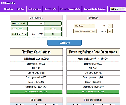Screen dimensions: 126x105
Task: Click the blue Calculate button
Action: tap(64, 43)
